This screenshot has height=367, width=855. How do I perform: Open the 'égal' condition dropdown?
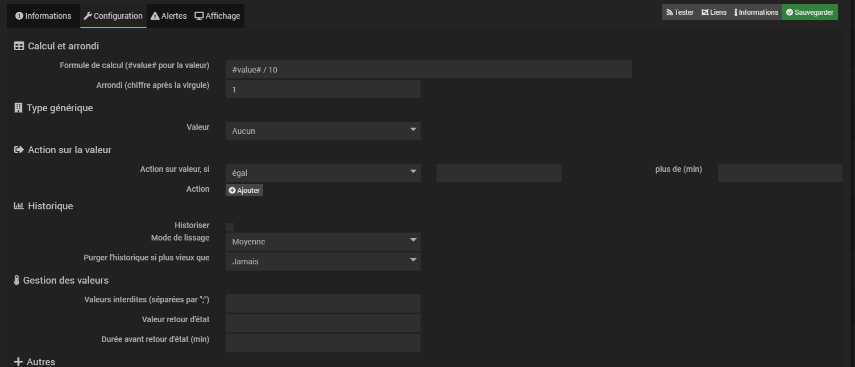coord(323,173)
